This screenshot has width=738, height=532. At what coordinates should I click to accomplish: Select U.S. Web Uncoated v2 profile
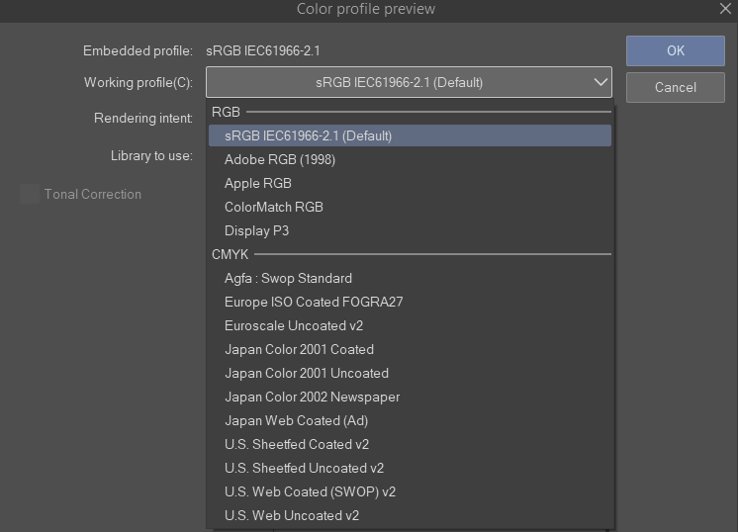point(410,515)
